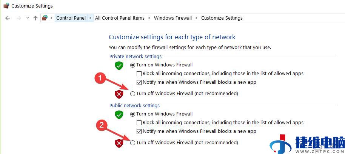Viewport: 345px width, 154px height.
Task: Uncheck Notify me option under public network
Action: (x=139, y=132)
